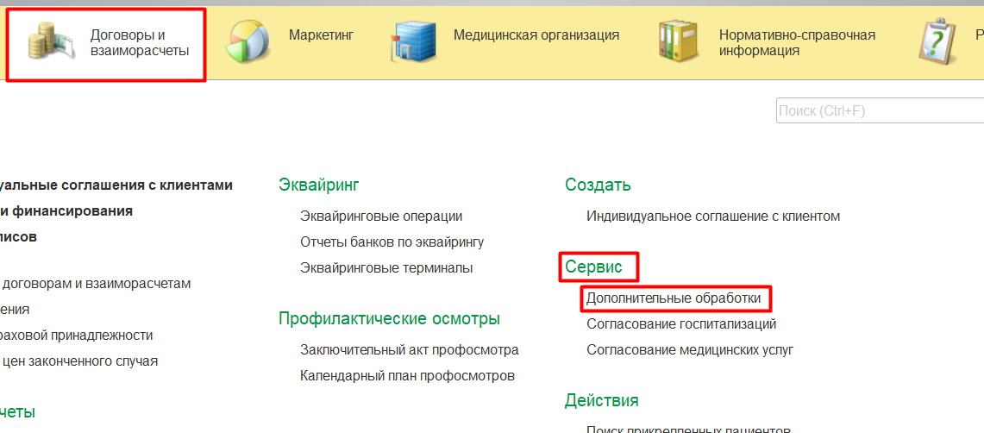Click the pie chart Маркетинг icon
The width and height of the screenshot is (984, 433).
pyautogui.click(x=249, y=42)
